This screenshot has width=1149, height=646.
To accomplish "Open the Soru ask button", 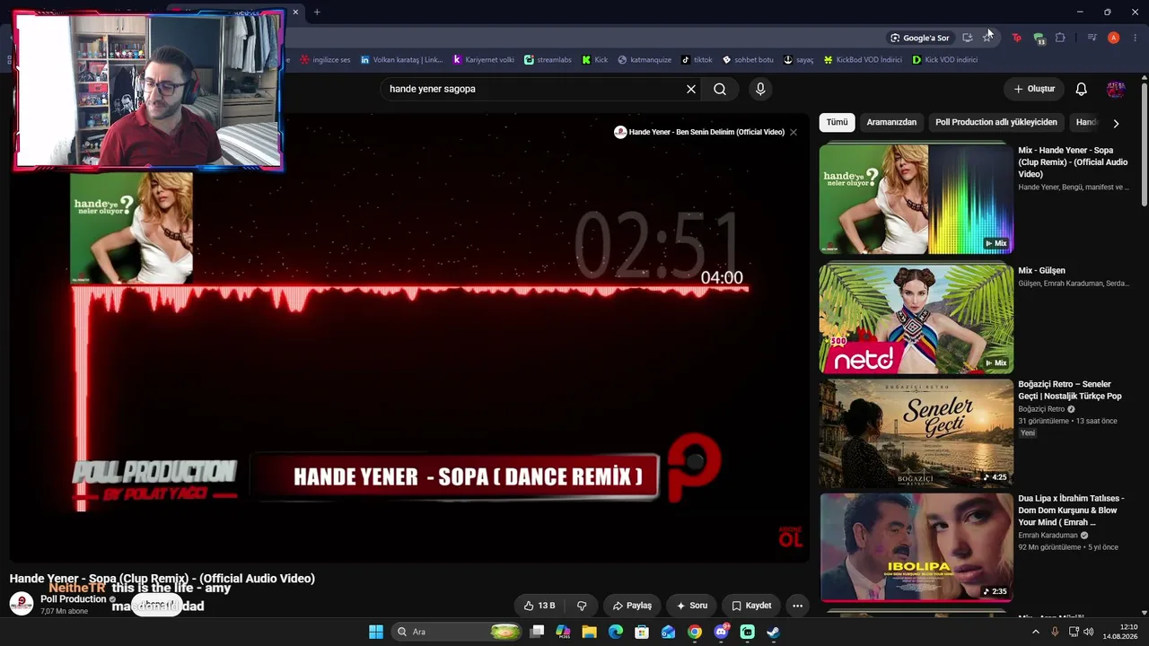I will (692, 606).
